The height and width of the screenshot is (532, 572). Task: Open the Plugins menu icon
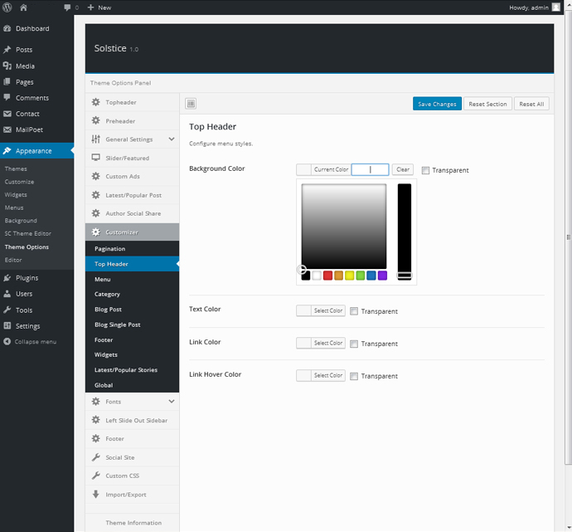coord(7,278)
